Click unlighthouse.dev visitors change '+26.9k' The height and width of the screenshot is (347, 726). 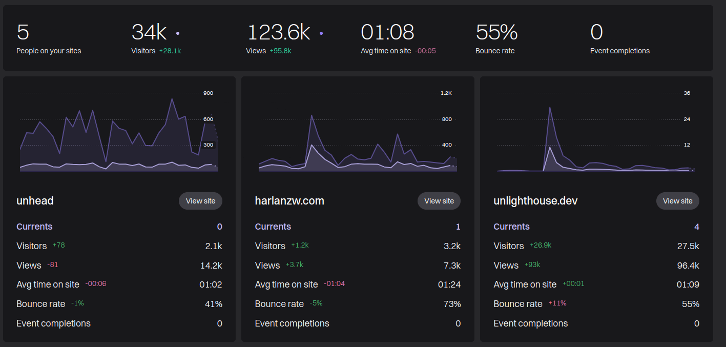point(541,246)
